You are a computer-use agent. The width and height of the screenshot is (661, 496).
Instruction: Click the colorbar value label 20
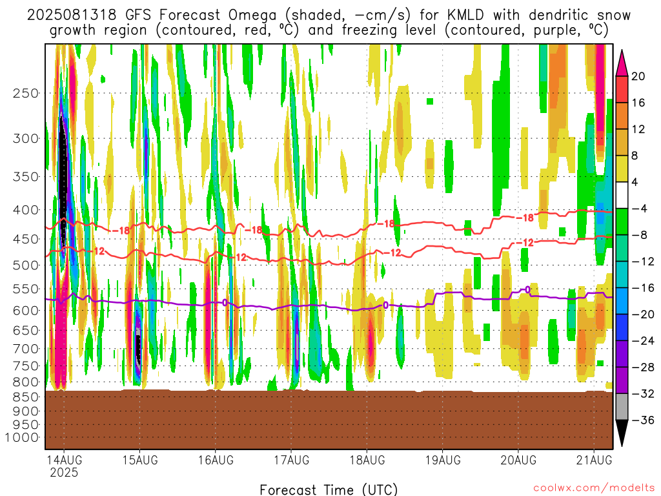coord(638,76)
